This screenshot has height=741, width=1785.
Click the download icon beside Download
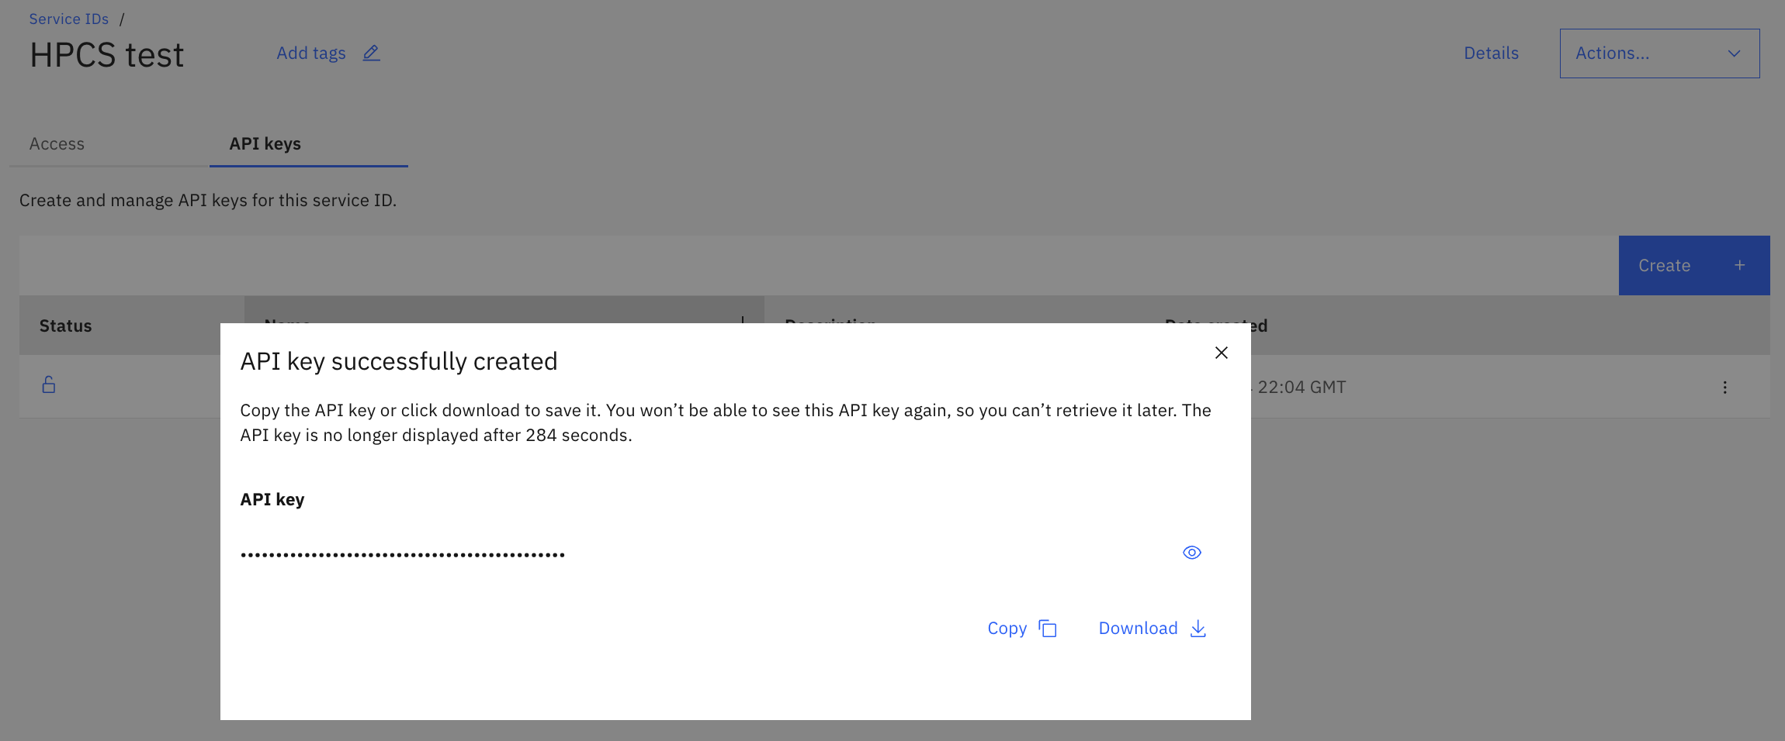(1198, 629)
